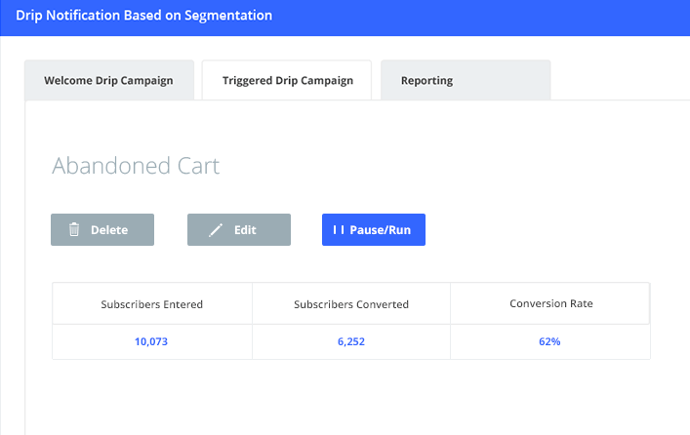
Task: Click the pause bars icon on Pause/Run
Action: click(x=339, y=230)
